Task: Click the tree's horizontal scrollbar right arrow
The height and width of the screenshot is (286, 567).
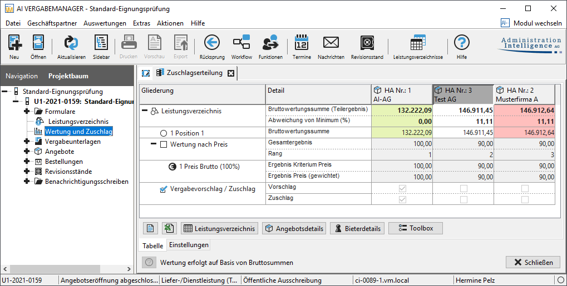Action: pyautogui.click(x=129, y=269)
